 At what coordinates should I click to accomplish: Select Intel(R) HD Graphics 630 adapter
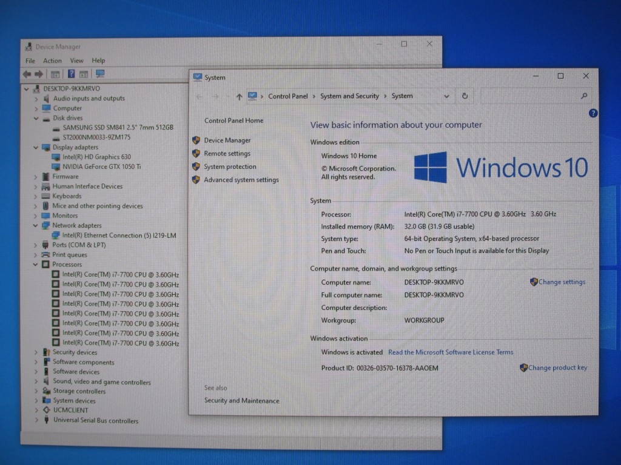click(96, 157)
